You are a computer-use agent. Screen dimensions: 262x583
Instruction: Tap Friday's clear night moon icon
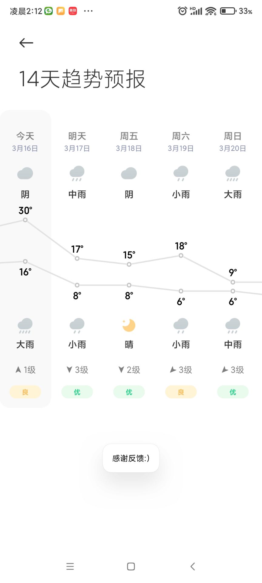pyautogui.click(x=129, y=325)
